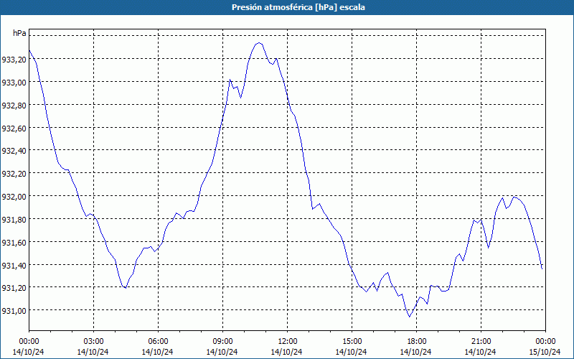Click the pressure curve's highest peak near 10:40

tap(259, 43)
